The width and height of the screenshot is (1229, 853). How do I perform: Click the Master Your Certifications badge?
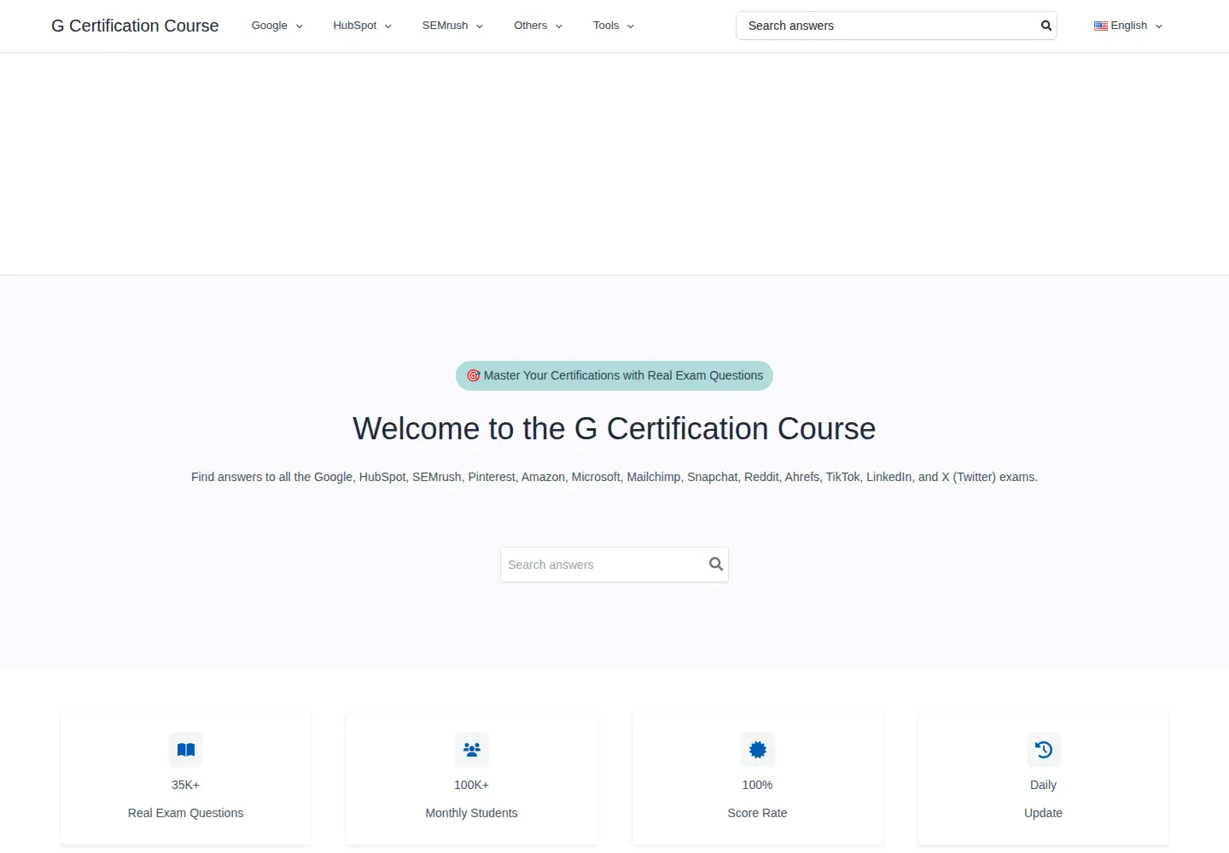tap(614, 375)
